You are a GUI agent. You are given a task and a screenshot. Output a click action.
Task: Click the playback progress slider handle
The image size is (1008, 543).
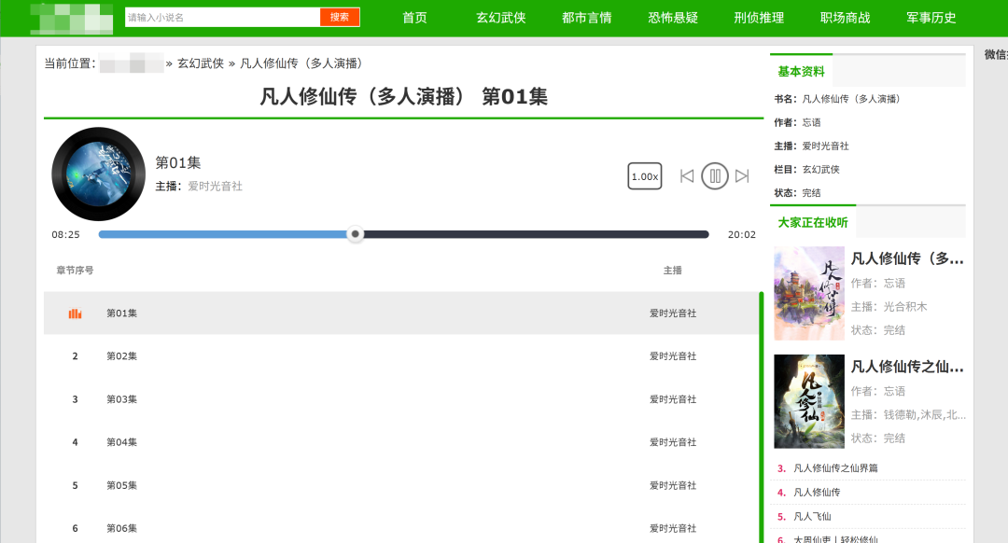tap(356, 234)
